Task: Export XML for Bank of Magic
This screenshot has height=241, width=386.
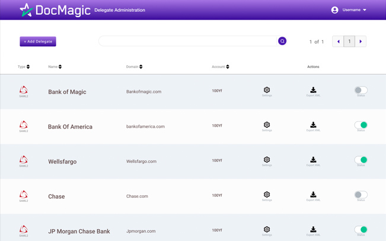Action: click(313, 90)
